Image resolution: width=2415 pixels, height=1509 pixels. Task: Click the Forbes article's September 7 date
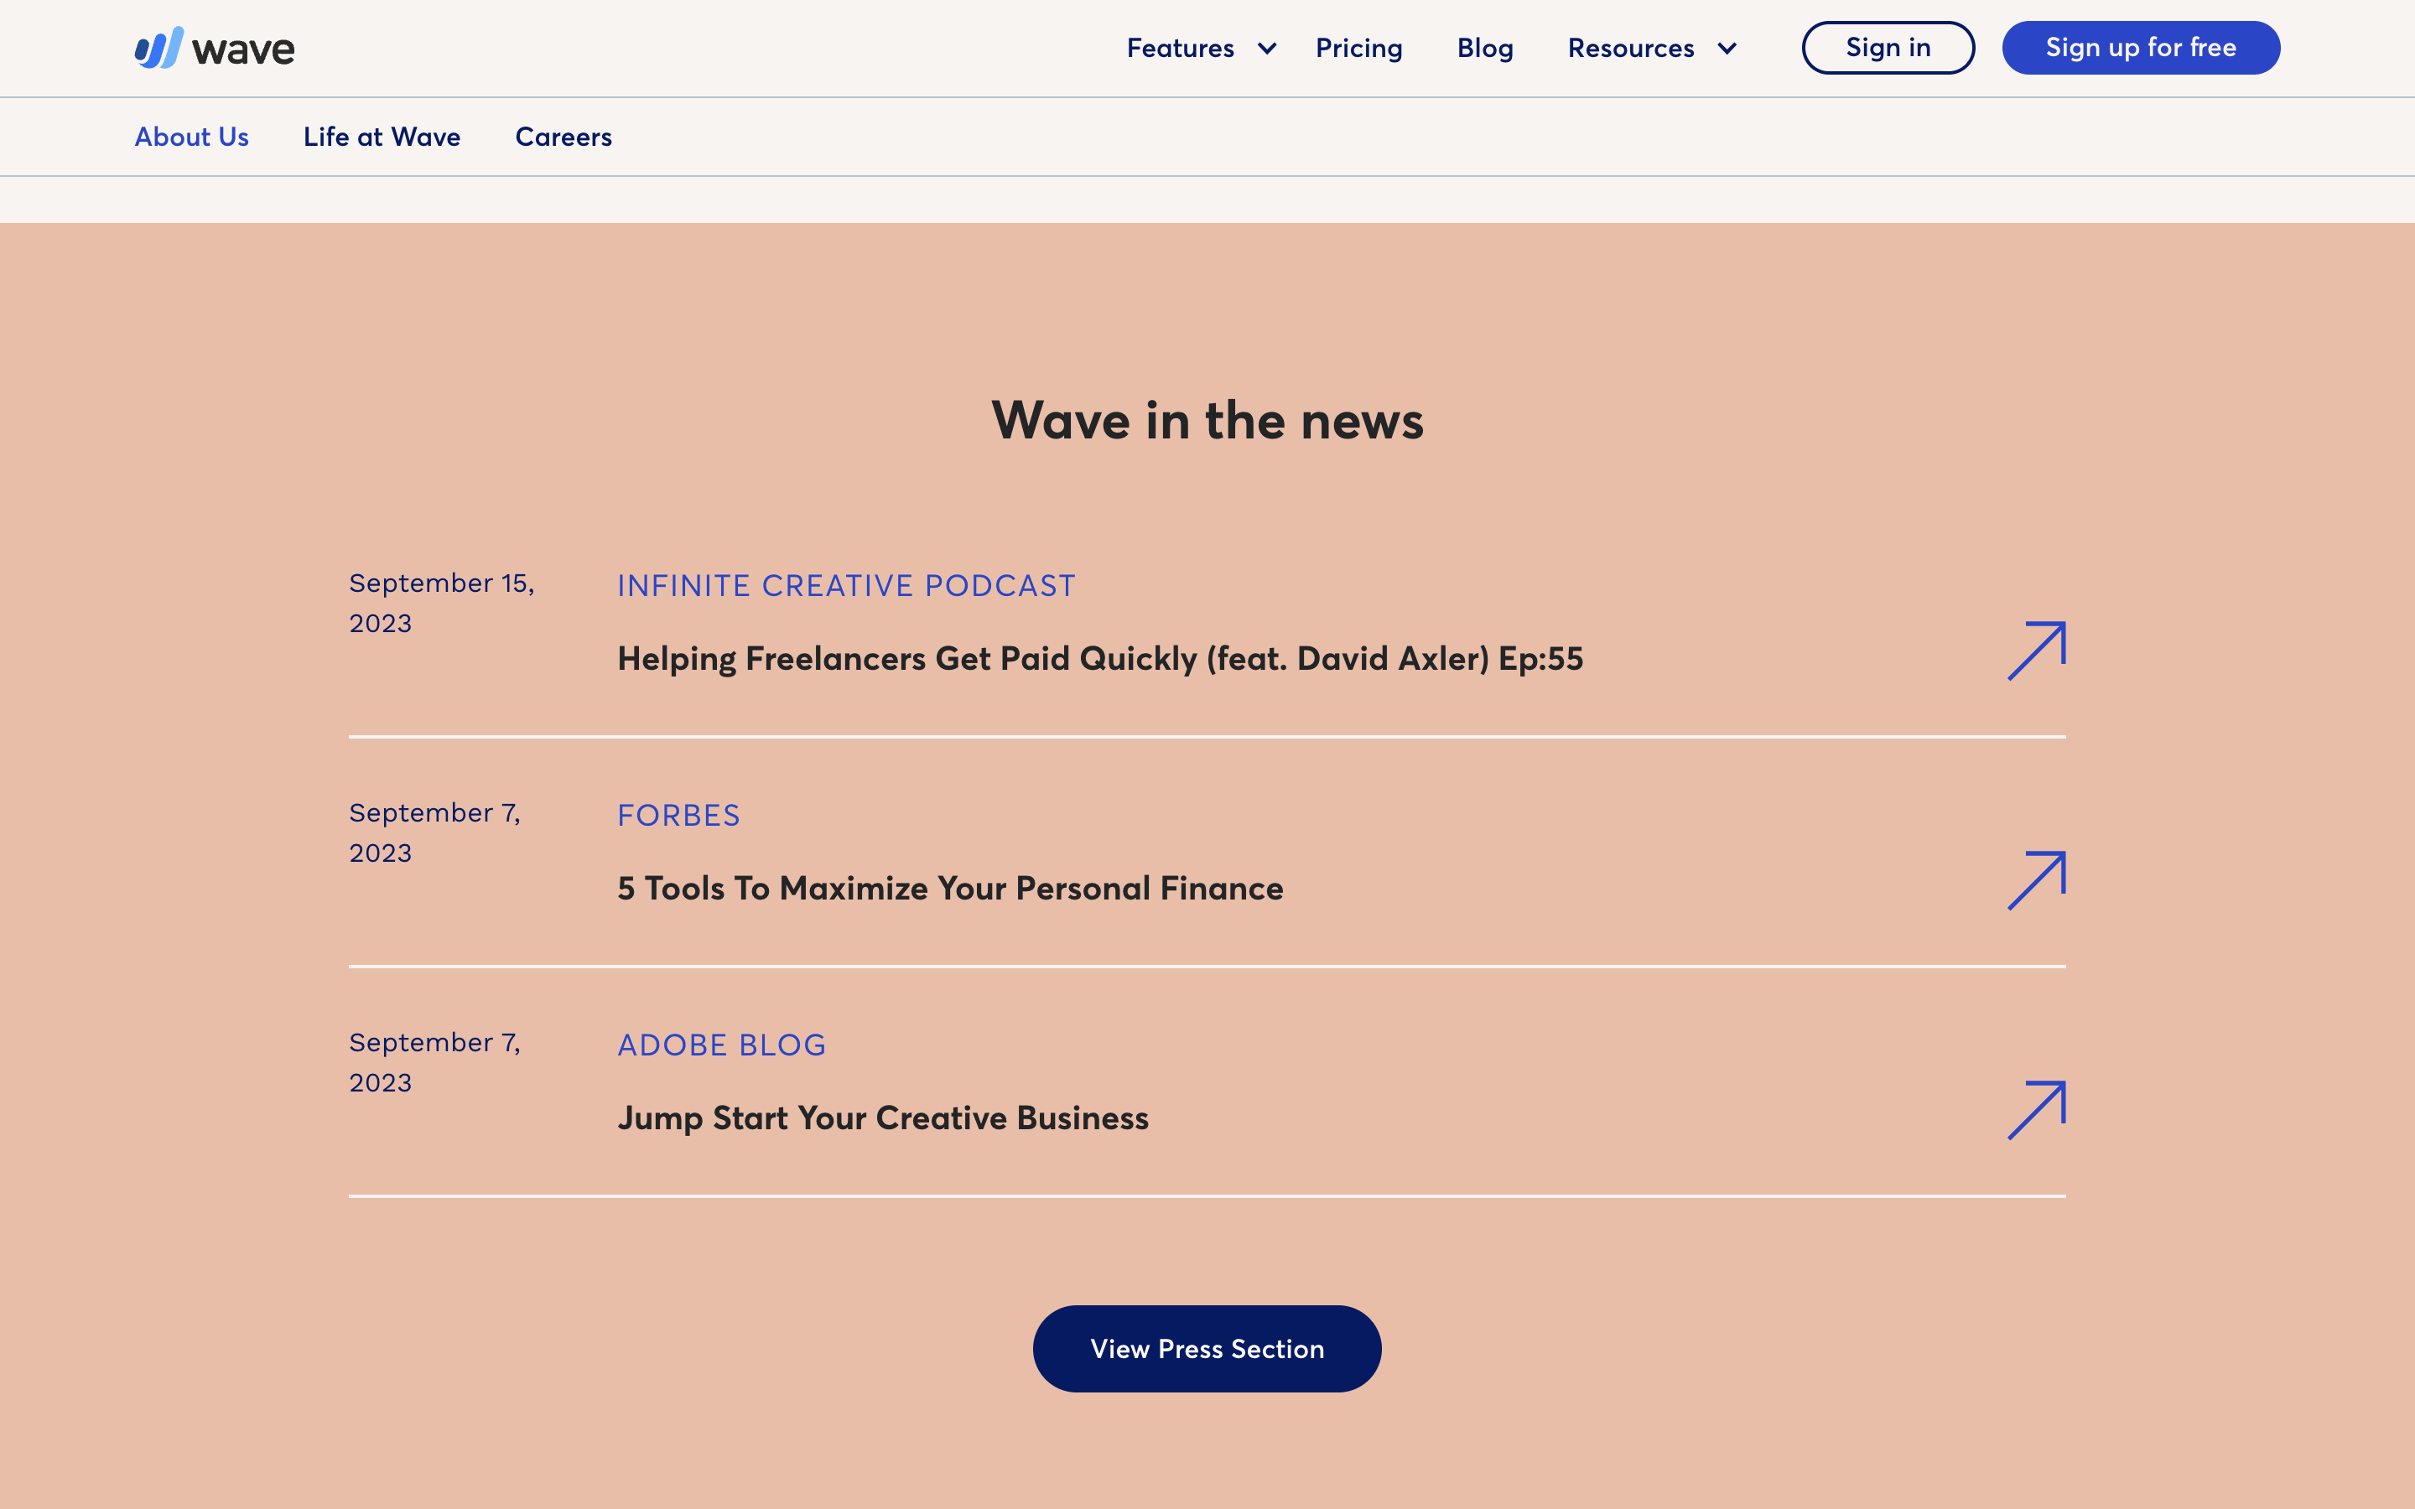pos(435,832)
